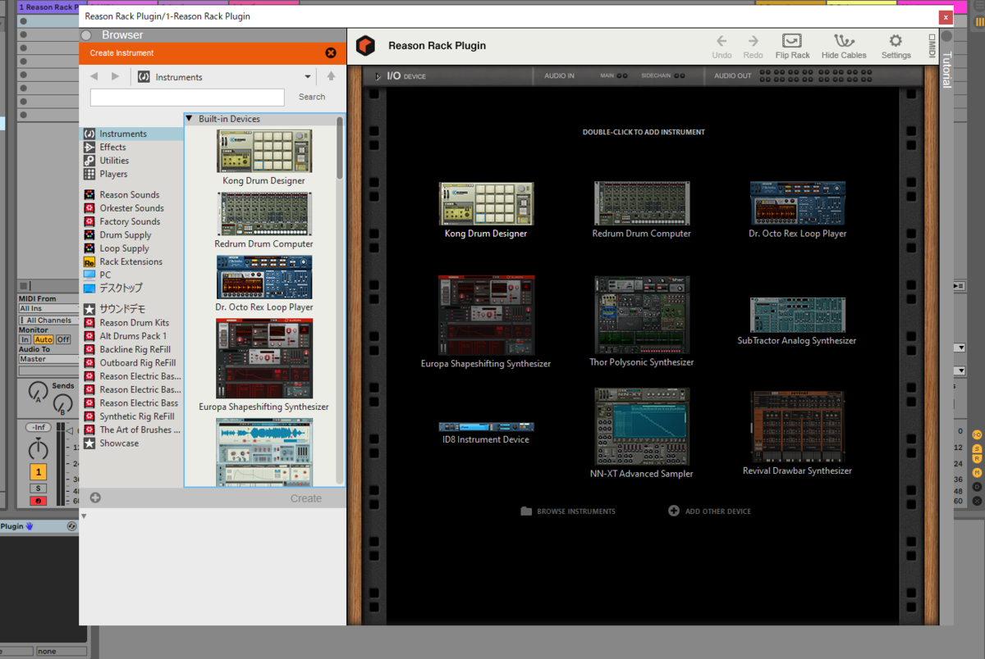Screen dimensions: 985x659
Task: Click the add favorites plus icon
Action: [x=95, y=498]
